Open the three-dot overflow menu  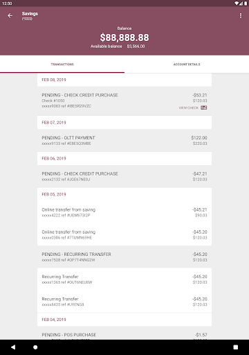point(241,15)
